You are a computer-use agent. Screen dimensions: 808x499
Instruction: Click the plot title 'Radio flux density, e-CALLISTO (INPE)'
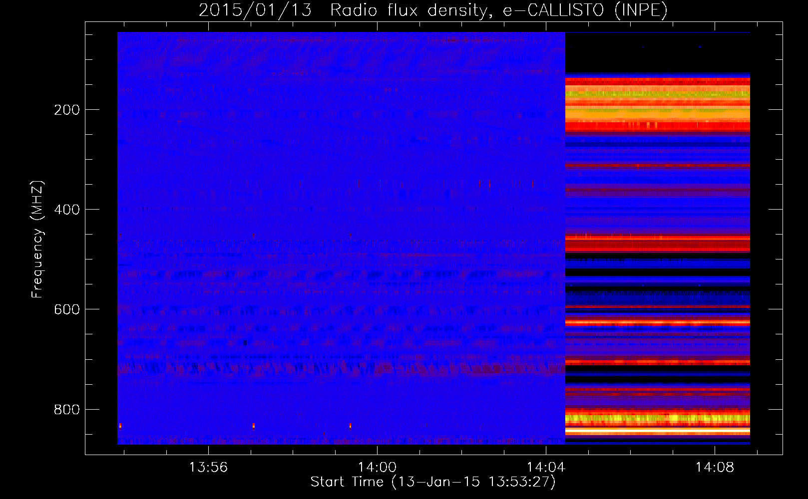click(499, 10)
